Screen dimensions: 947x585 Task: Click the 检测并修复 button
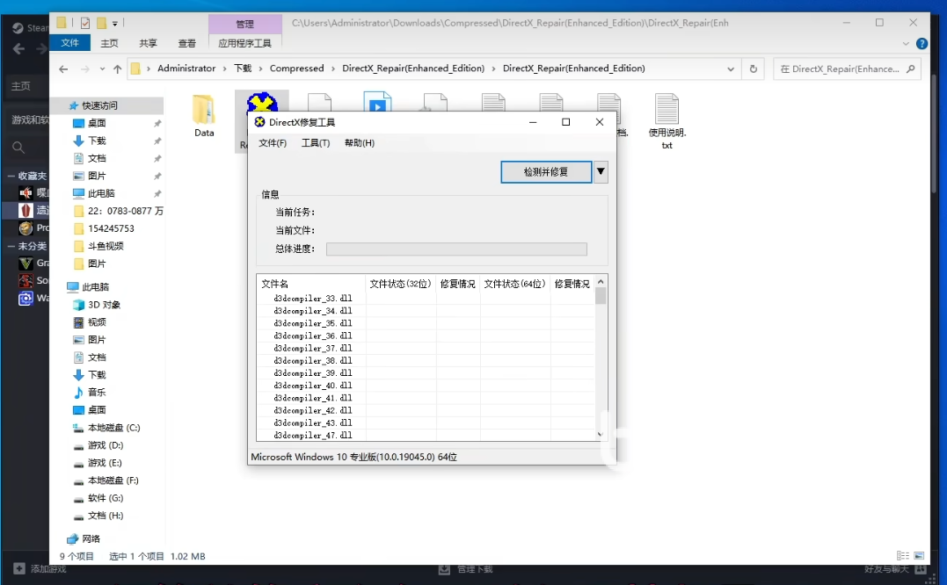[x=546, y=172]
